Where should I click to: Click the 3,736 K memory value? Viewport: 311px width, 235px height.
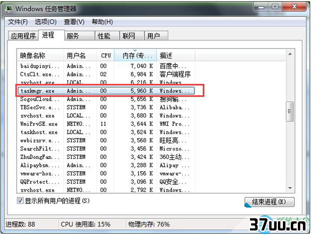pyautogui.click(x=142, y=108)
